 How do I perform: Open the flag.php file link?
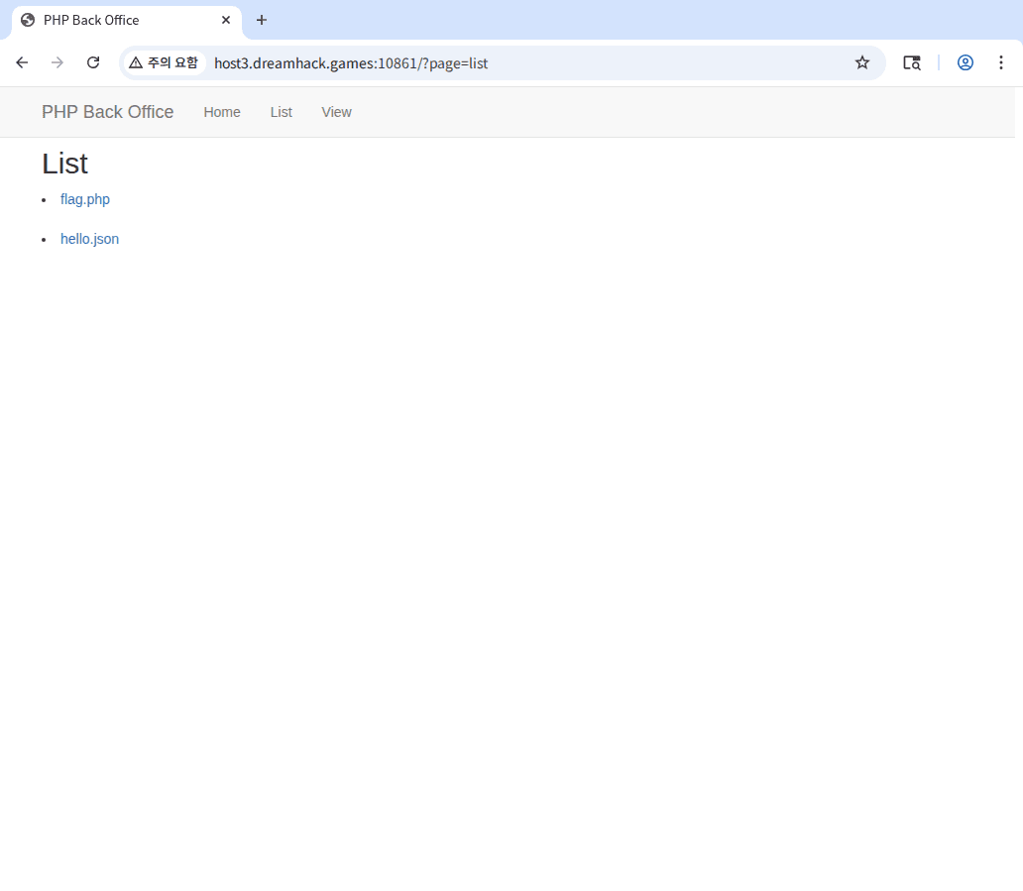(85, 199)
